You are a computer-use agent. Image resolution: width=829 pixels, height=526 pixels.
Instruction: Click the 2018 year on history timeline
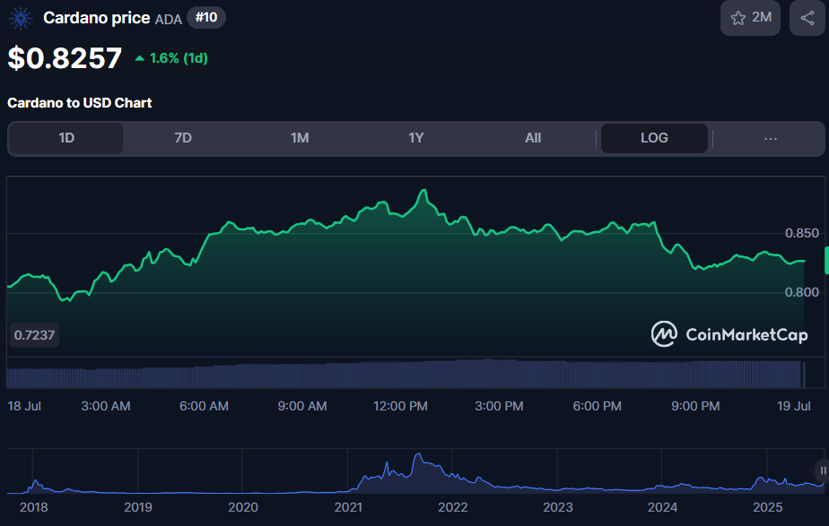34,507
